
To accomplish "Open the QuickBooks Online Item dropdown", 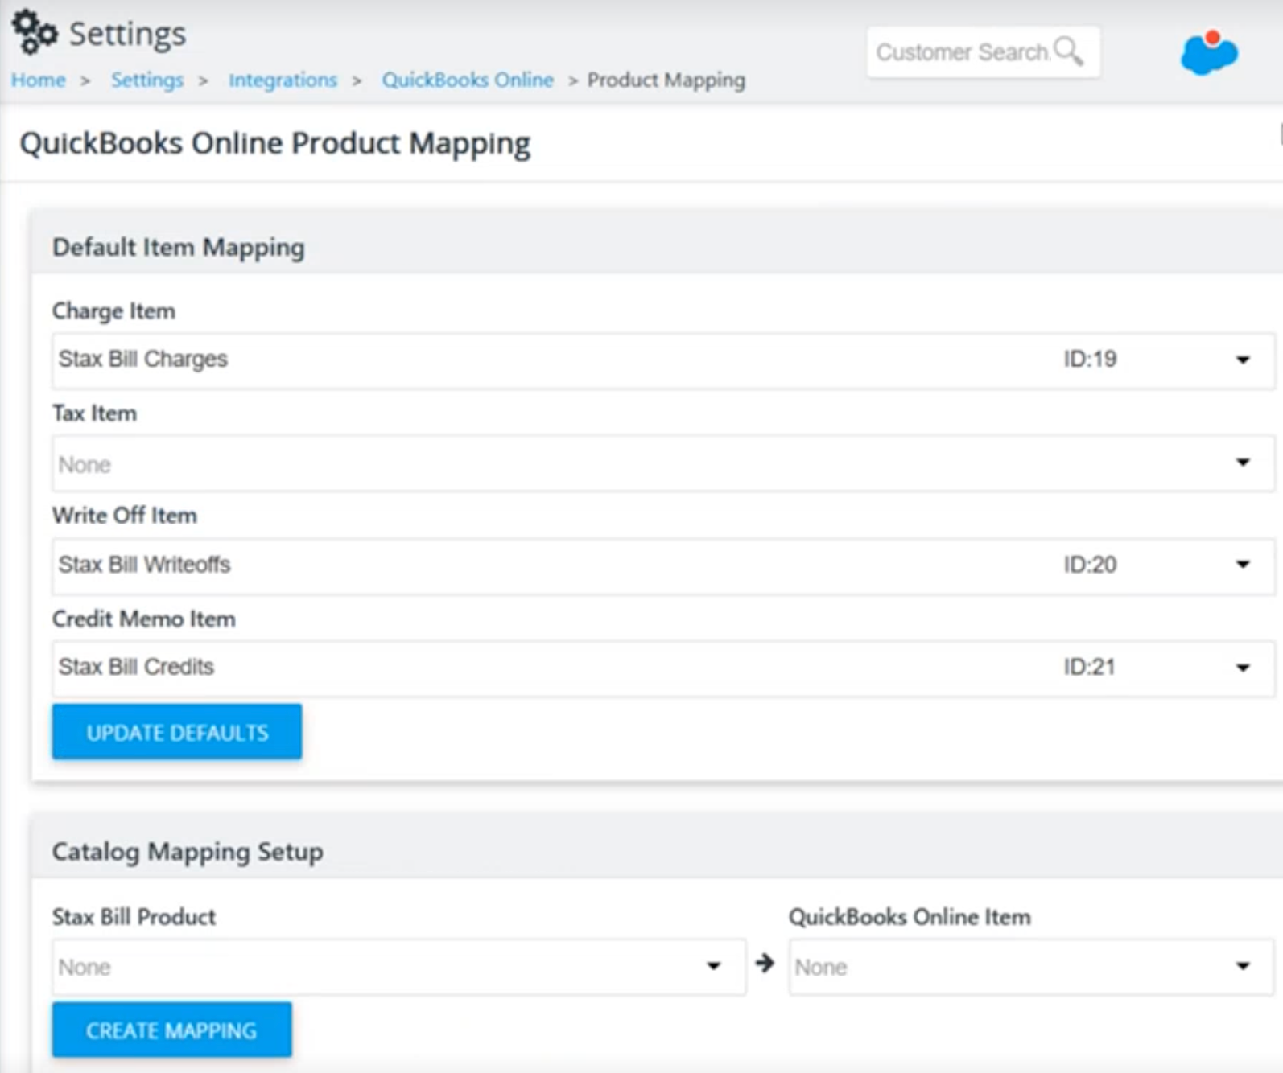I will click(1031, 967).
